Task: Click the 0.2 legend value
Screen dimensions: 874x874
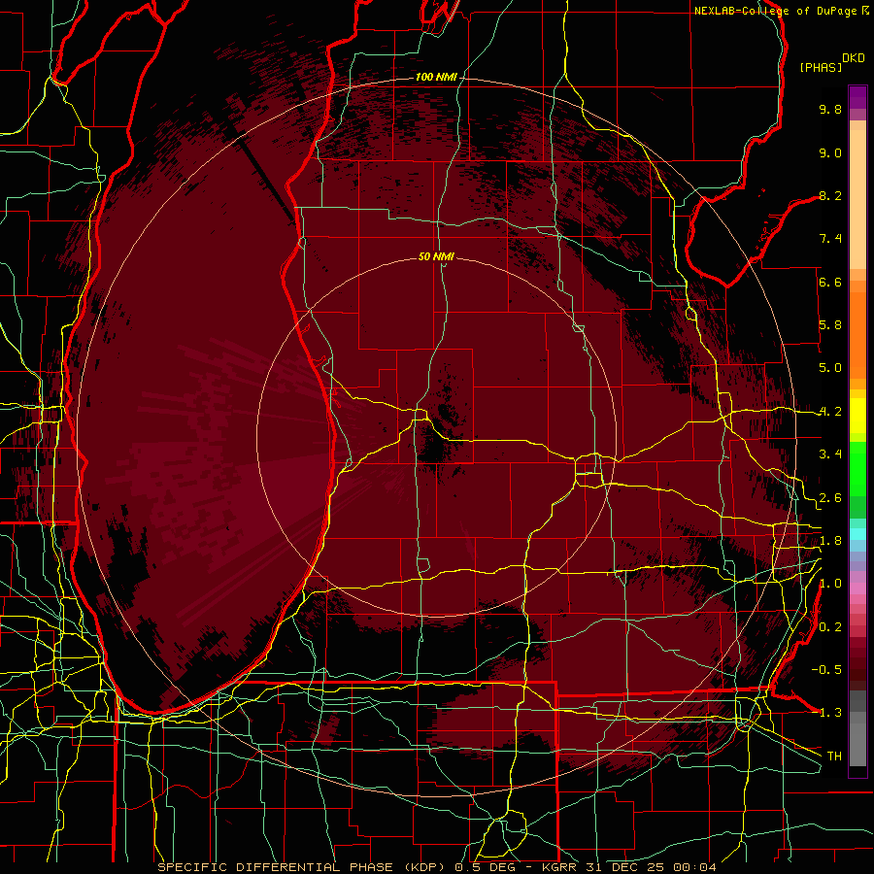Action: pos(830,627)
